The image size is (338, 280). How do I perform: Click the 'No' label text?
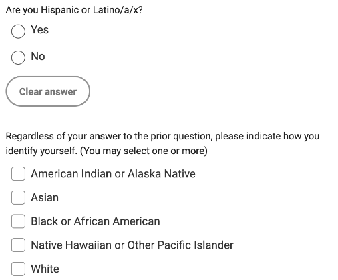coord(38,56)
